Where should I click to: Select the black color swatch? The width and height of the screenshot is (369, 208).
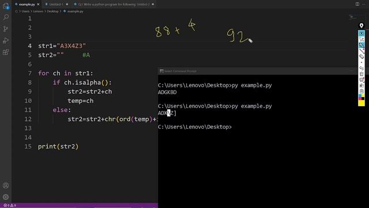tap(363, 98)
